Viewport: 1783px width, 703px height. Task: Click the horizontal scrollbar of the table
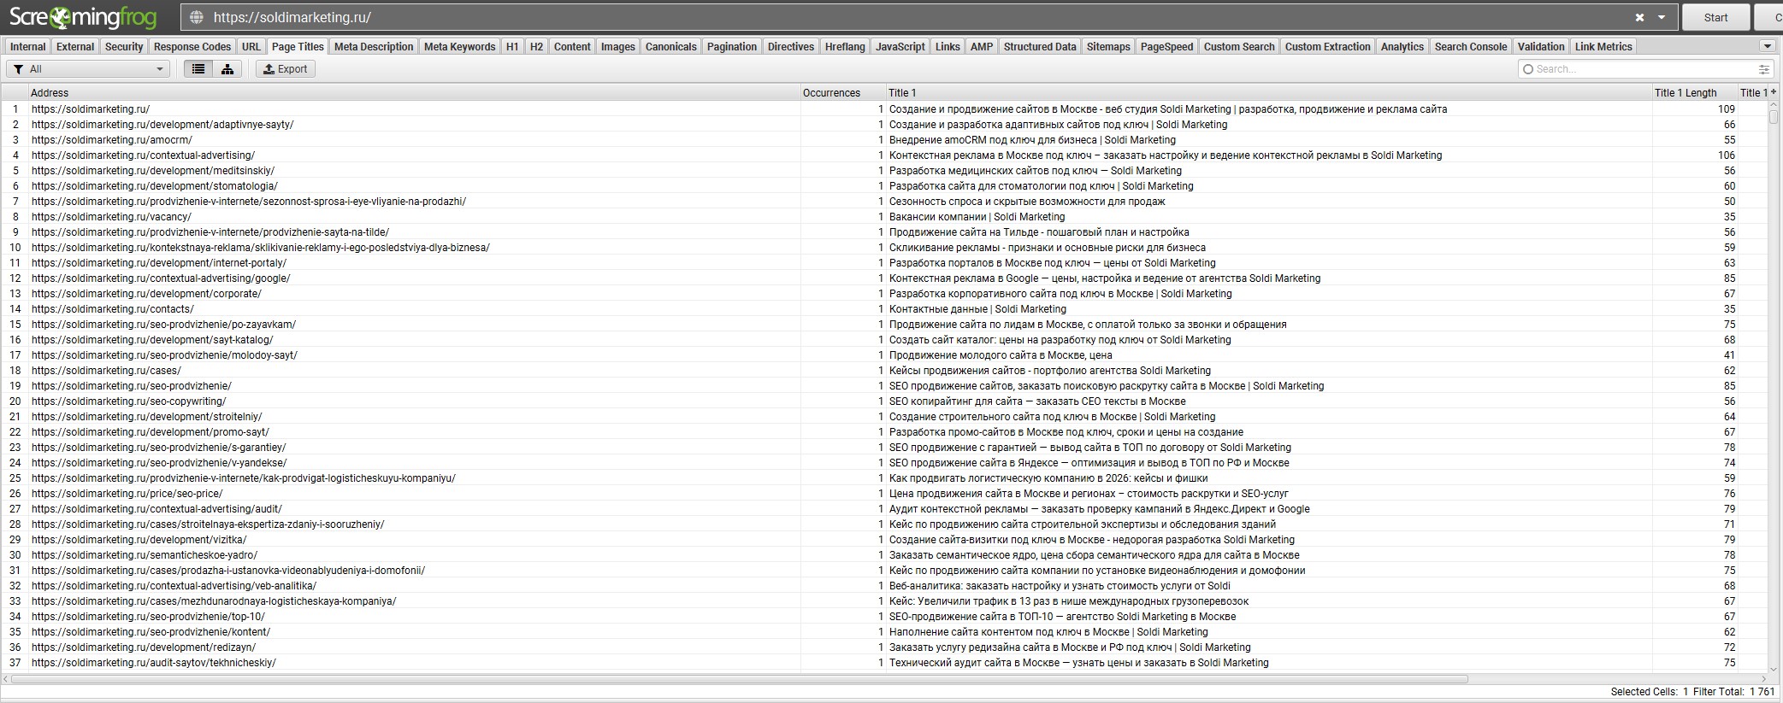(x=741, y=679)
